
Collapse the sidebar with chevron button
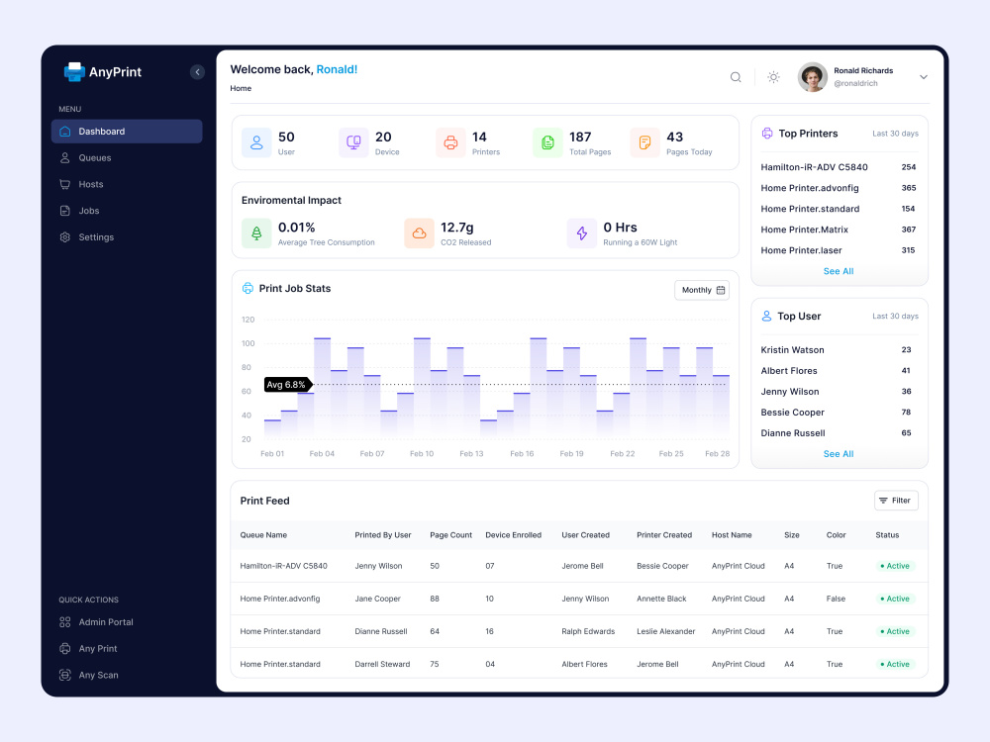click(x=197, y=72)
